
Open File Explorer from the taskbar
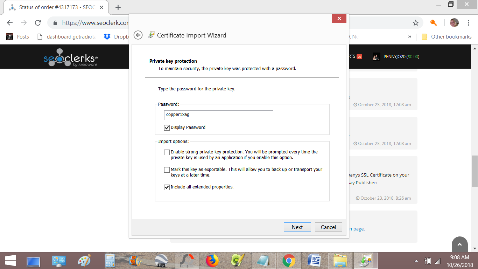click(340, 261)
